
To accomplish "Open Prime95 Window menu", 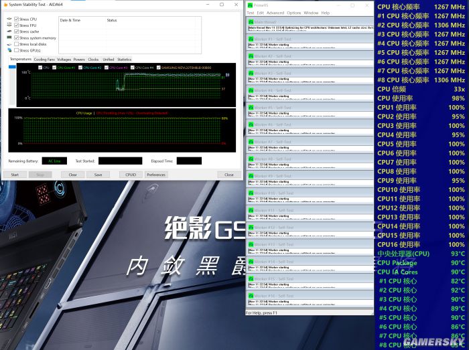I will (x=311, y=13).
